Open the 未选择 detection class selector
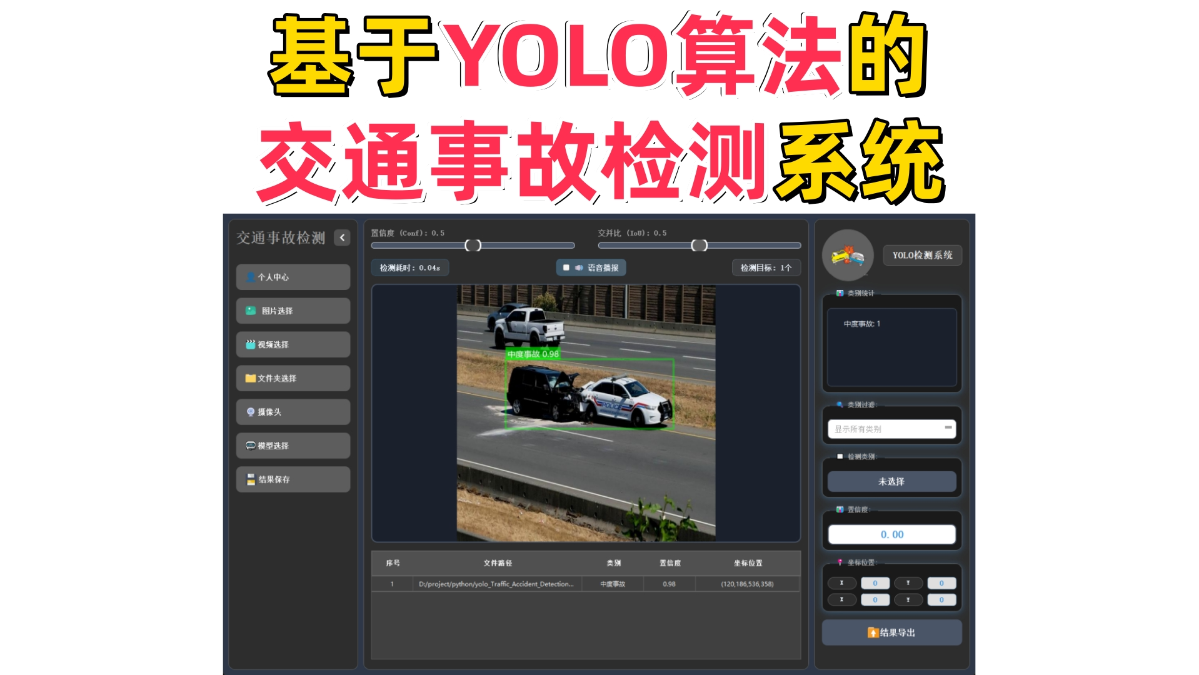 click(891, 481)
